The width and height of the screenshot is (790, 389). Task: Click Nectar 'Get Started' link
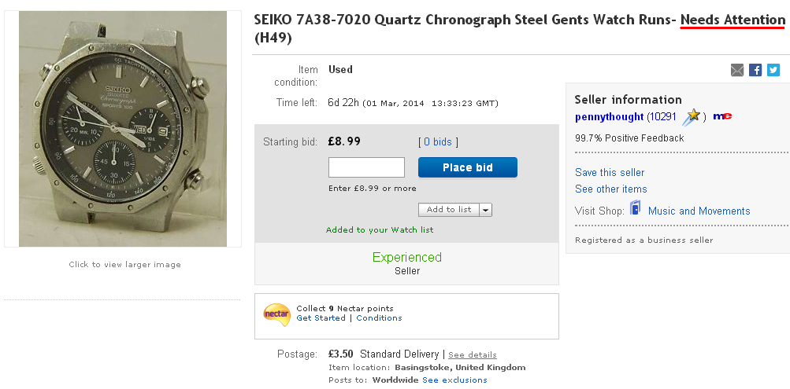point(321,318)
